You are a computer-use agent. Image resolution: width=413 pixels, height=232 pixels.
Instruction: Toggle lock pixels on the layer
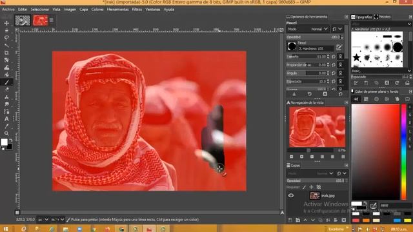click(304, 187)
